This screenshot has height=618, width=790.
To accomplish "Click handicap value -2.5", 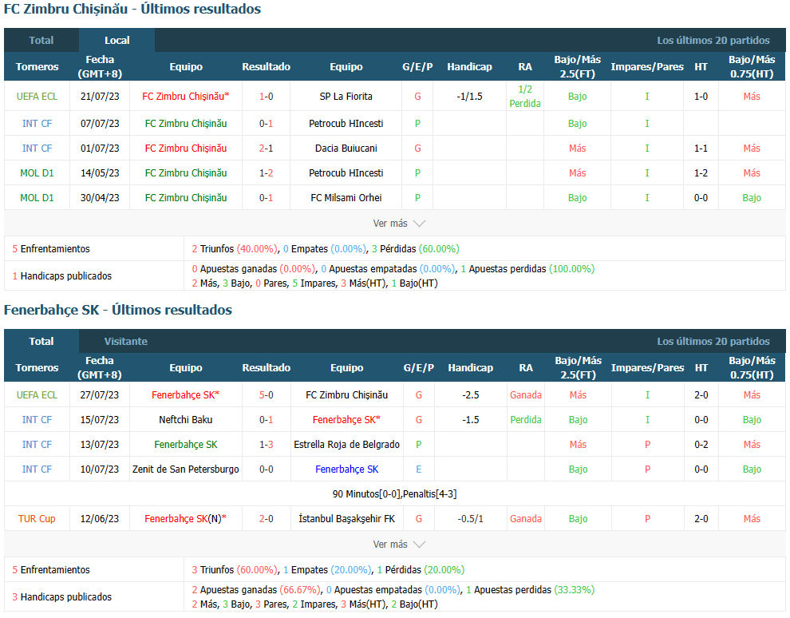I will 470,394.
